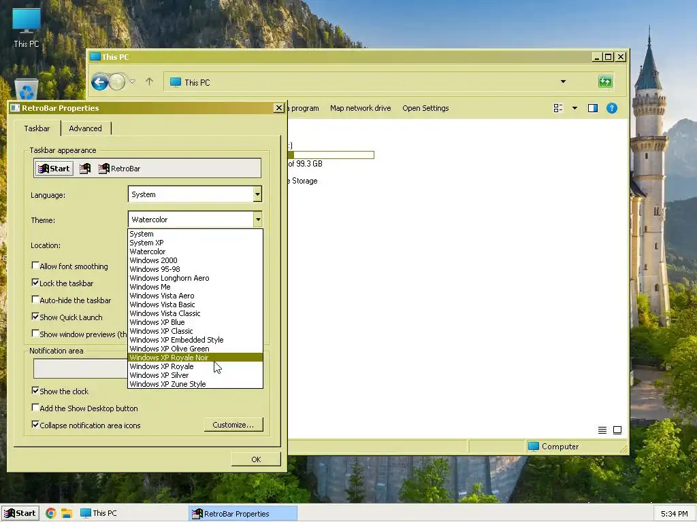This screenshot has width=697, height=522.
Task: Switch to the Advanced tab
Action: coord(85,128)
